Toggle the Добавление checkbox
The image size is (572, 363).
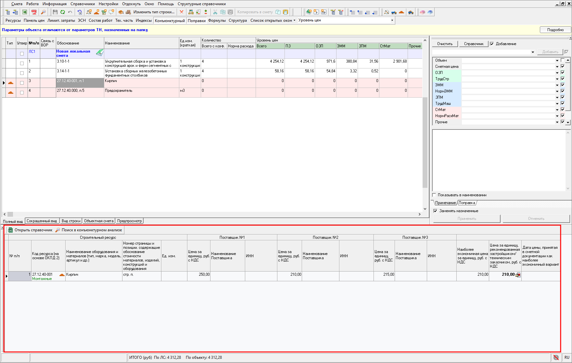coord(492,44)
